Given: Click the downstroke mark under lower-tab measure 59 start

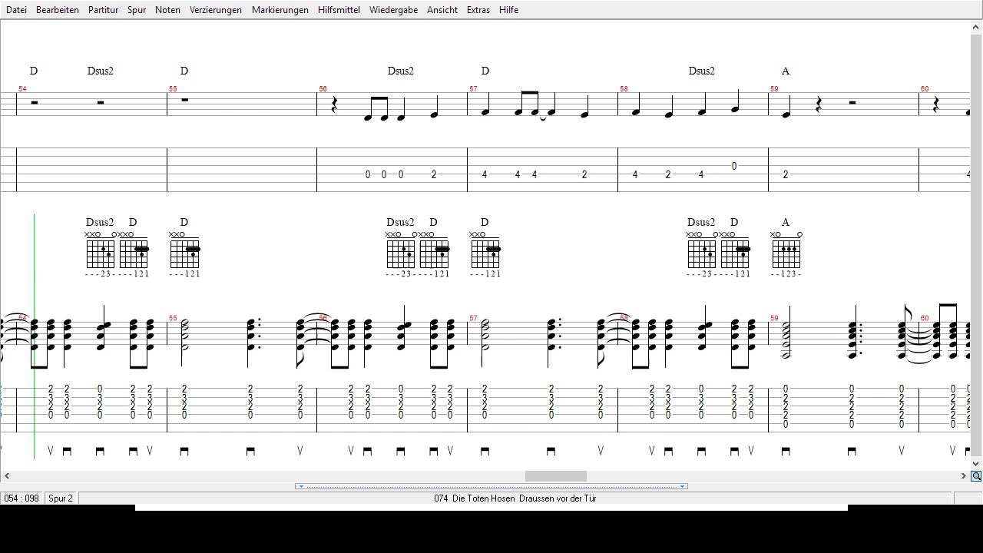Looking at the screenshot, I should pyautogui.click(x=786, y=452).
